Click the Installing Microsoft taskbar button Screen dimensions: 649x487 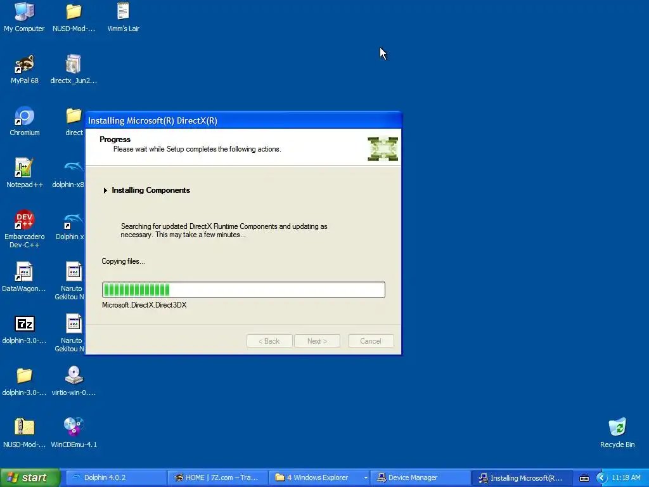point(522,478)
